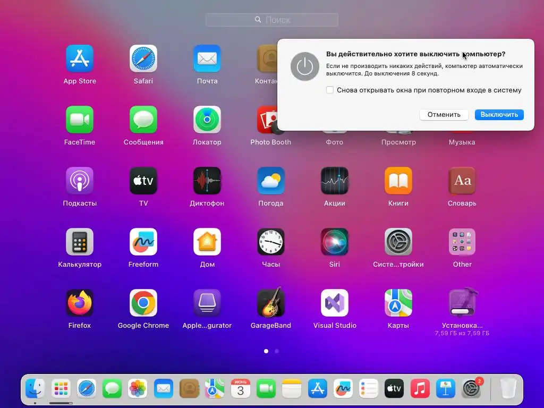The image size is (544, 408).
Task: Open Messages from the Dock
Action: (112, 388)
